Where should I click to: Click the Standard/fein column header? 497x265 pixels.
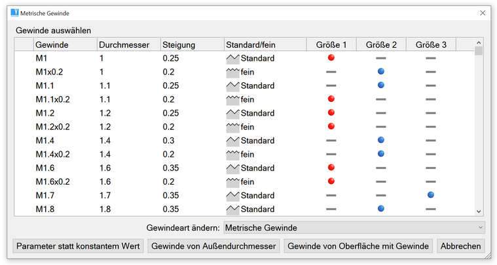[x=265, y=44]
